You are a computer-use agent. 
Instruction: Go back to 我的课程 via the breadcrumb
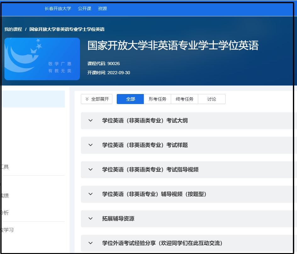[x=13, y=29]
